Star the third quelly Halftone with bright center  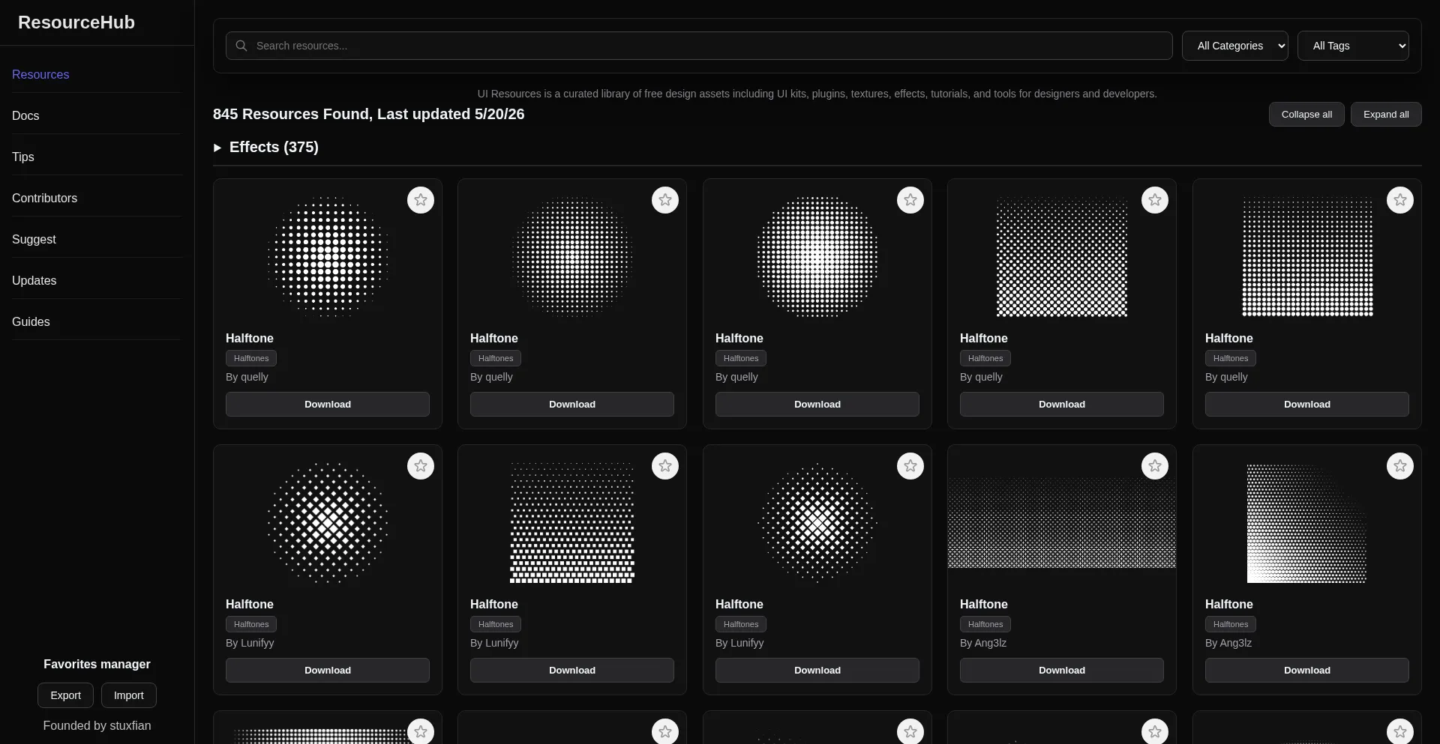(910, 200)
